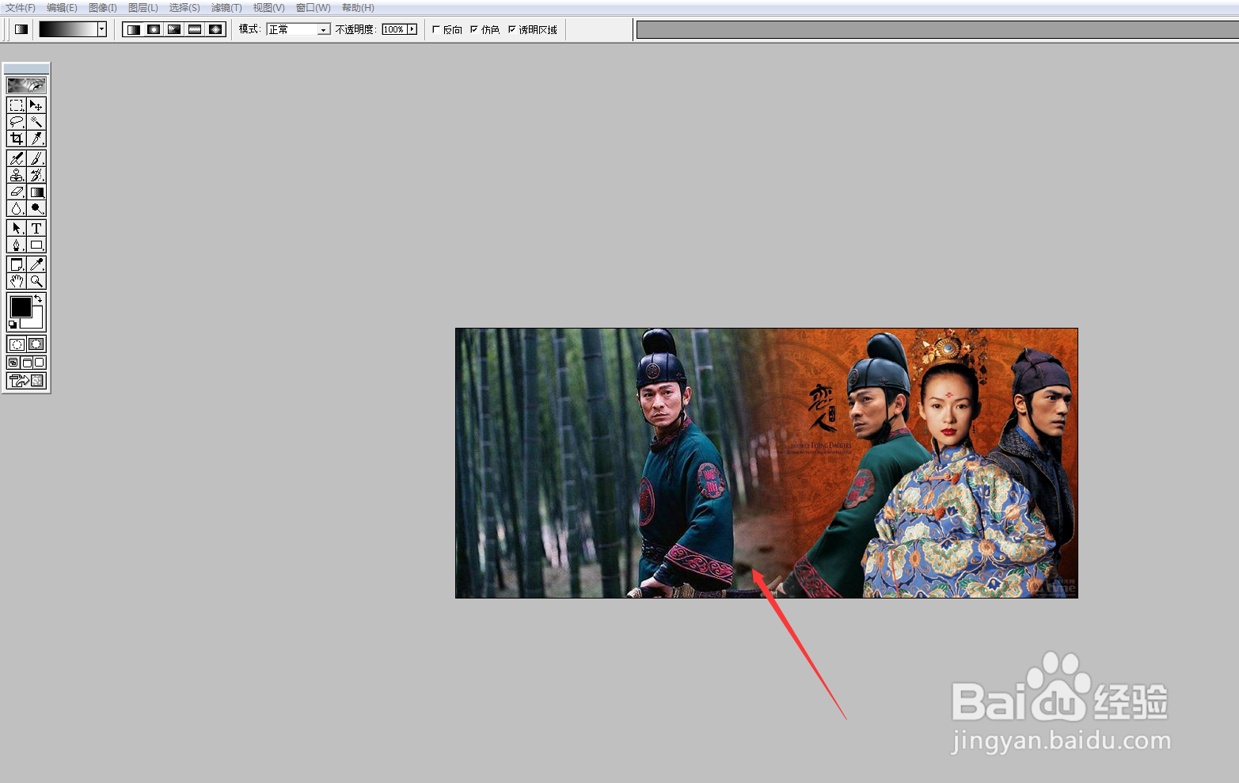Switch to Standard editing mode

(17, 344)
